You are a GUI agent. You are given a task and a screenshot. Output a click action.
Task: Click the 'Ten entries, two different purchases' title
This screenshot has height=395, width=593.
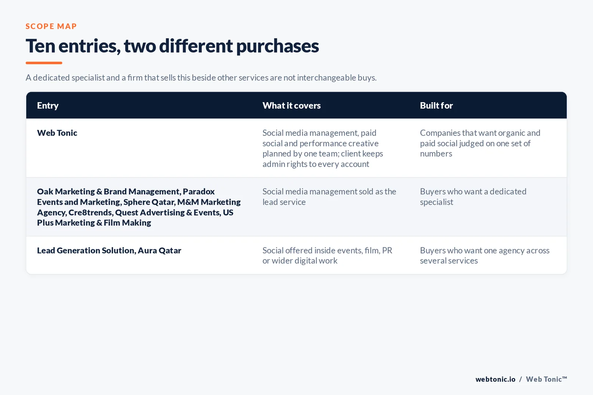pyautogui.click(x=172, y=46)
